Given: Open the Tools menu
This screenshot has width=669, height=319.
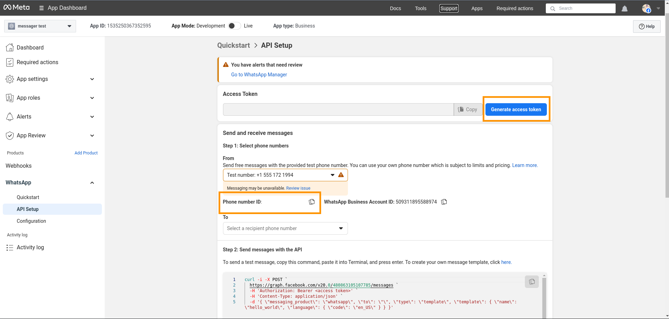Looking at the screenshot, I should [421, 8].
